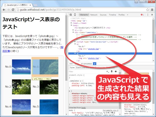Open a new tab button
Screen dimensions: 156x117
tap(35, 5)
